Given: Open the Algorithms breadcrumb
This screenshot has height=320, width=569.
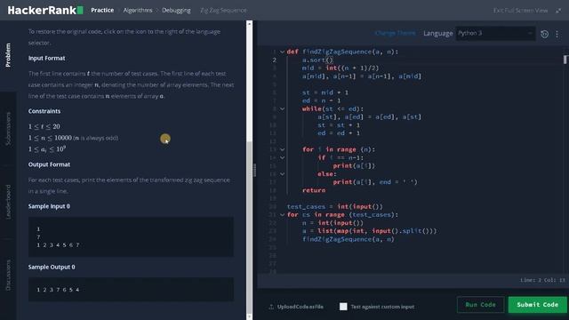Looking at the screenshot, I should 138,10.
